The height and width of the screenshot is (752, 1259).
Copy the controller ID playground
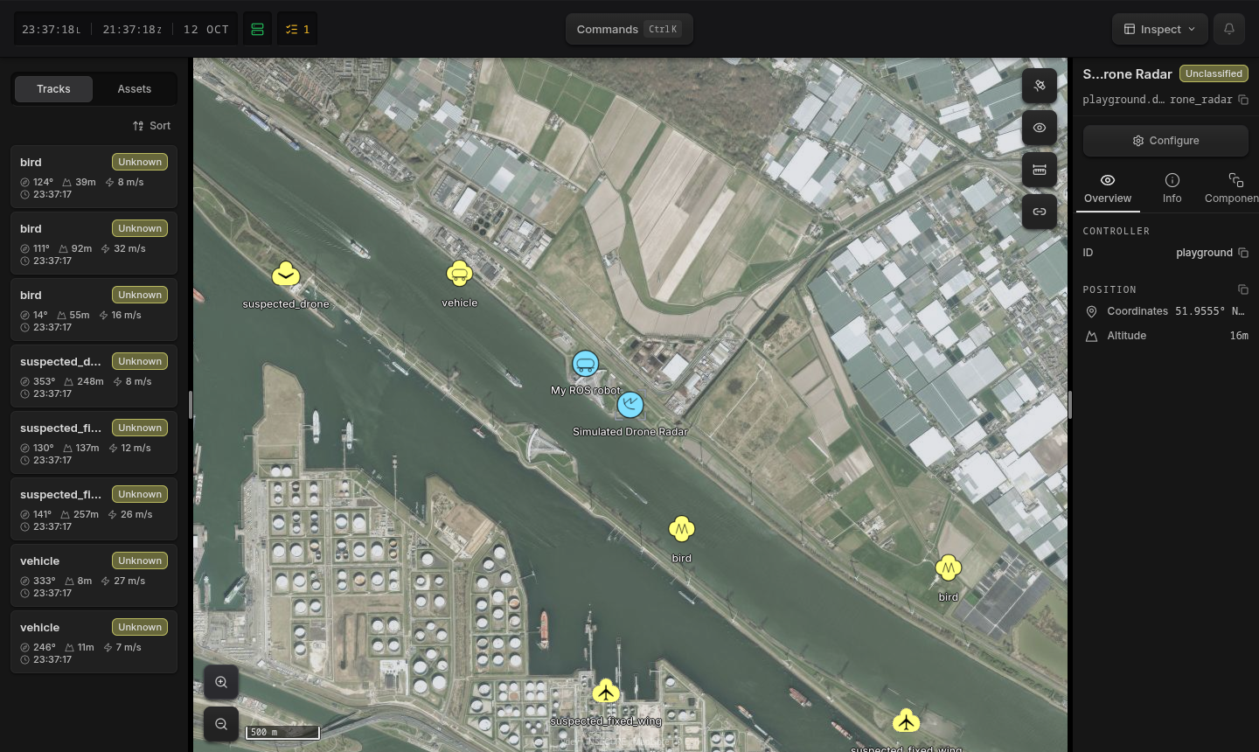point(1243,253)
